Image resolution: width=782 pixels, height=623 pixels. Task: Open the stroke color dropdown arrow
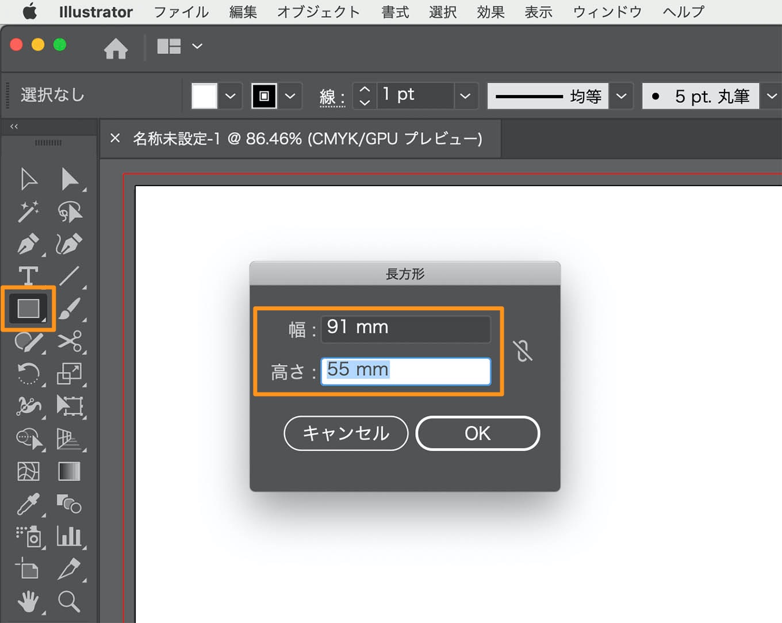click(x=290, y=96)
